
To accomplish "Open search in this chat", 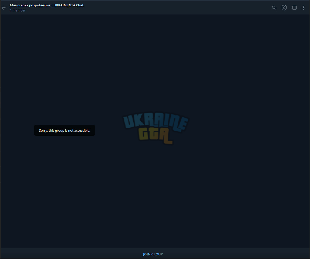I will coord(274,8).
